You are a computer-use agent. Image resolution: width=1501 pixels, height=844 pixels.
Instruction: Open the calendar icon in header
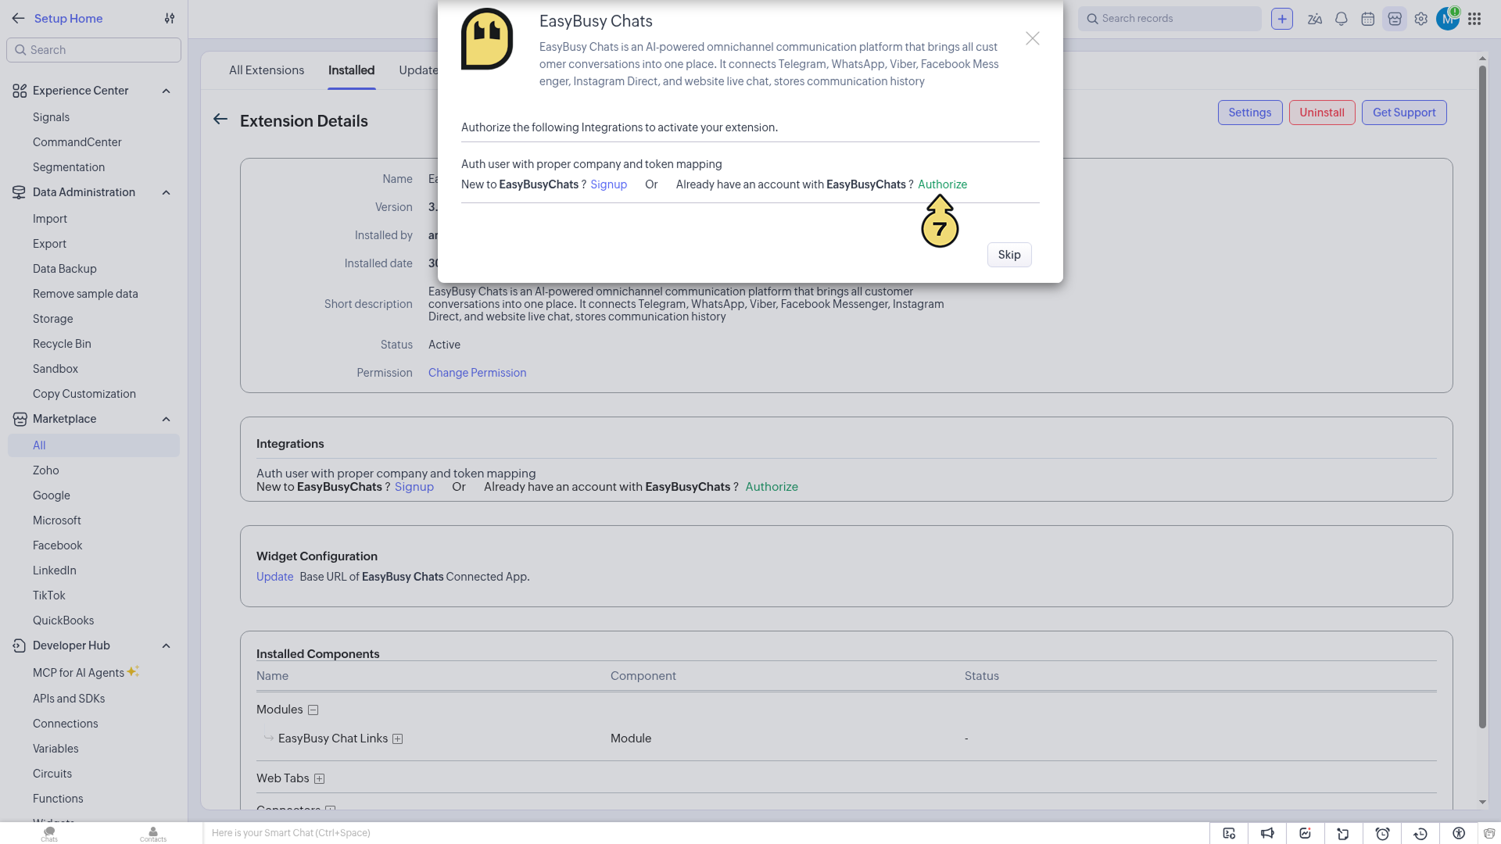tap(1368, 19)
